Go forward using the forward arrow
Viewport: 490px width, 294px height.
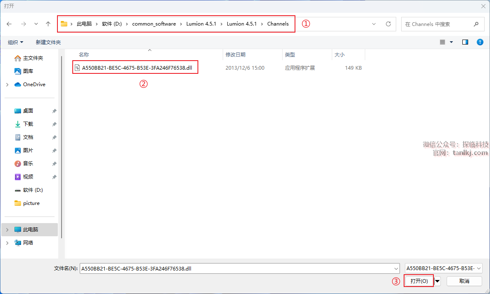(x=24, y=24)
